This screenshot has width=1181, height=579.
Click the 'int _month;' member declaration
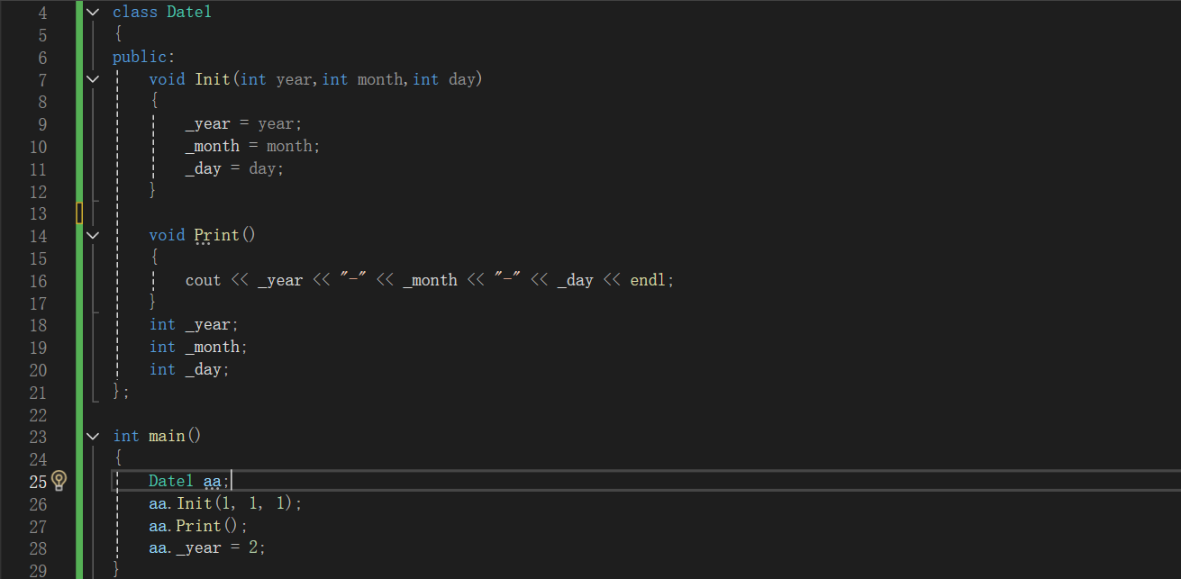pos(199,348)
